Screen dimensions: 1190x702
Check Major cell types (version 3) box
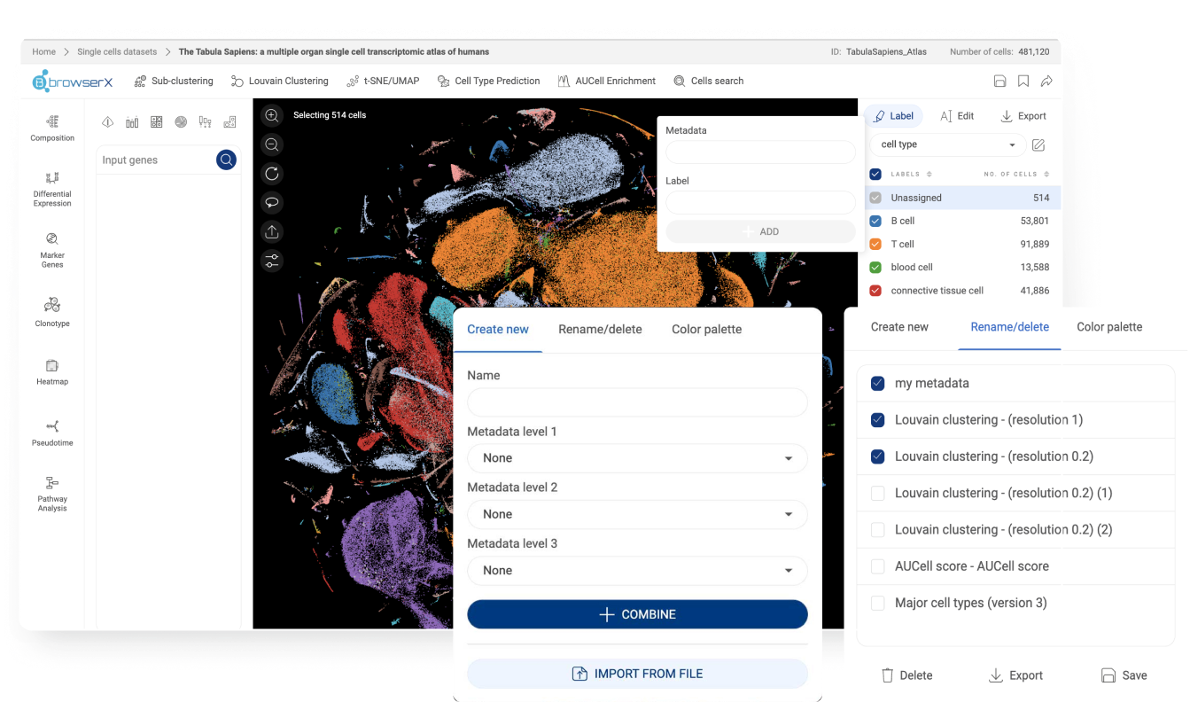[878, 603]
